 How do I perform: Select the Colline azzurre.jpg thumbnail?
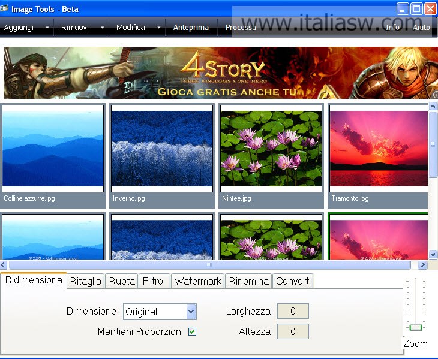(53, 149)
